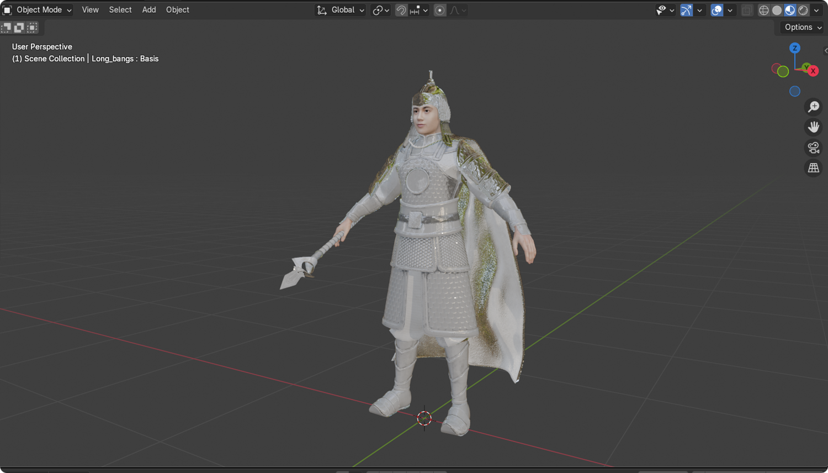The image size is (828, 473).
Task: Toggle X-ray mode
Action: (x=747, y=10)
